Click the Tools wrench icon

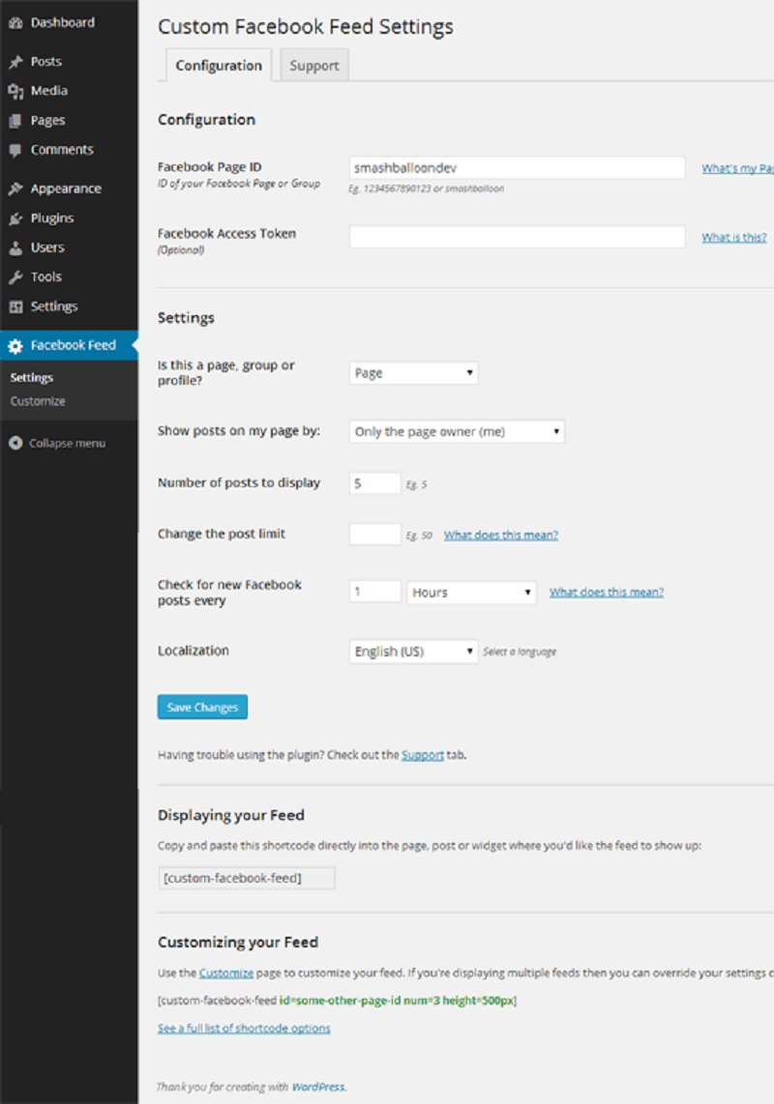click(15, 277)
